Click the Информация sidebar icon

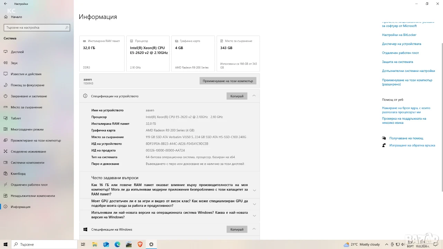coord(6,207)
